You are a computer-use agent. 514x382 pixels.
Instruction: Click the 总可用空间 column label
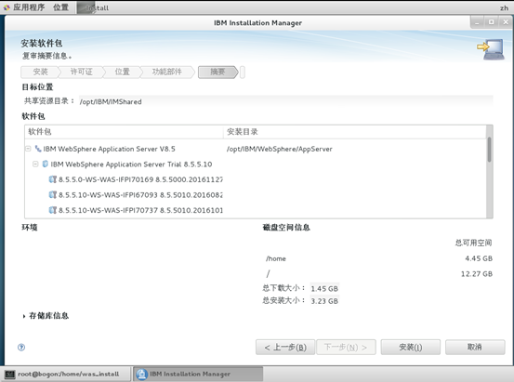(x=474, y=243)
